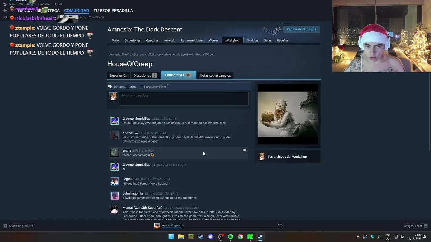Click the Workshop breadcrumb link

154,54
